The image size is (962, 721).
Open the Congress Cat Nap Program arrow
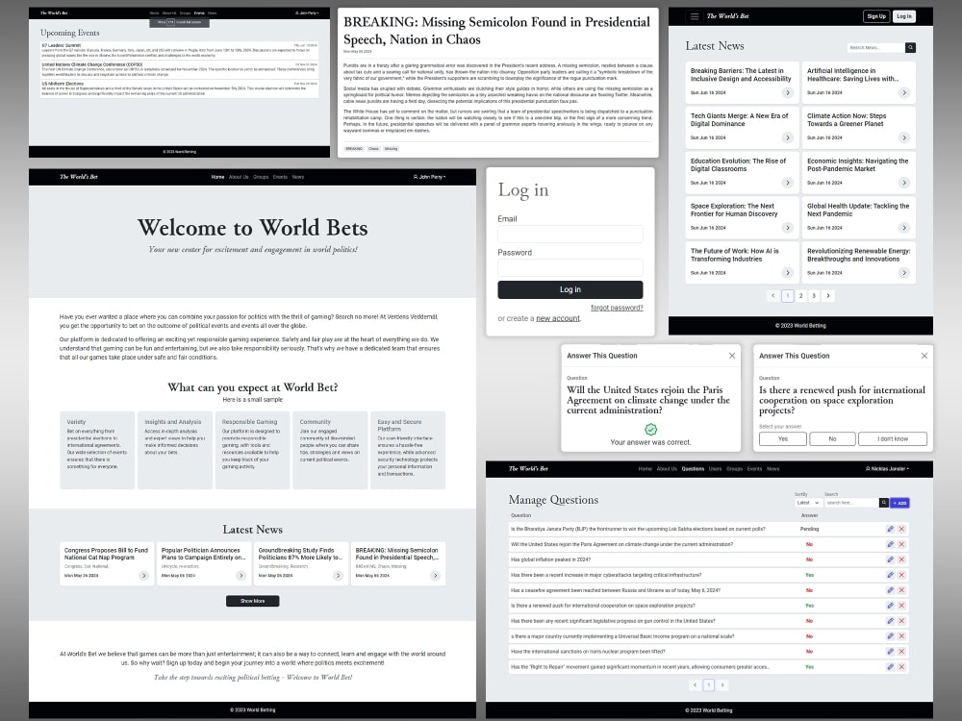pyautogui.click(x=143, y=576)
